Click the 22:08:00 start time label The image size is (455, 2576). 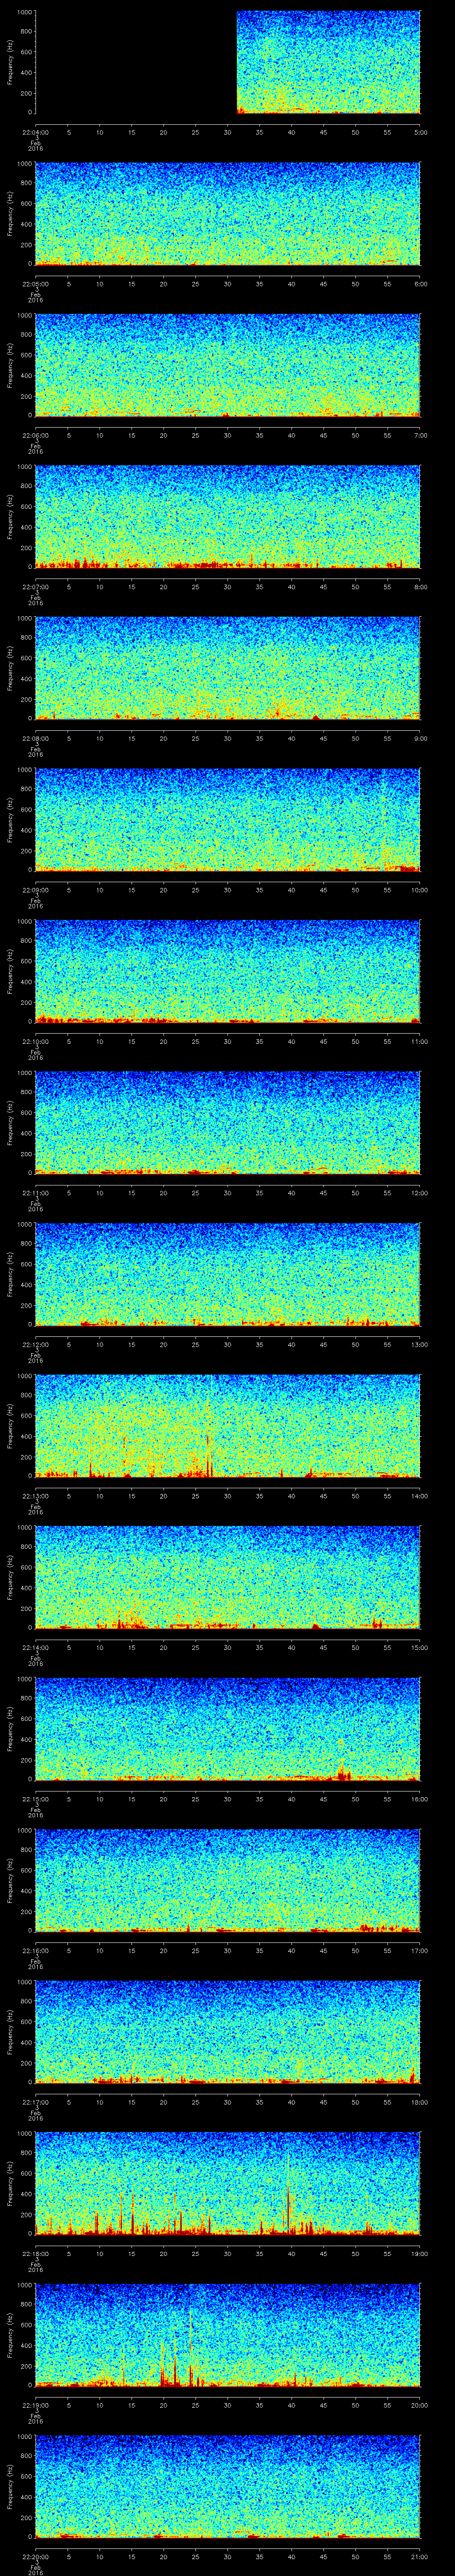[35, 738]
